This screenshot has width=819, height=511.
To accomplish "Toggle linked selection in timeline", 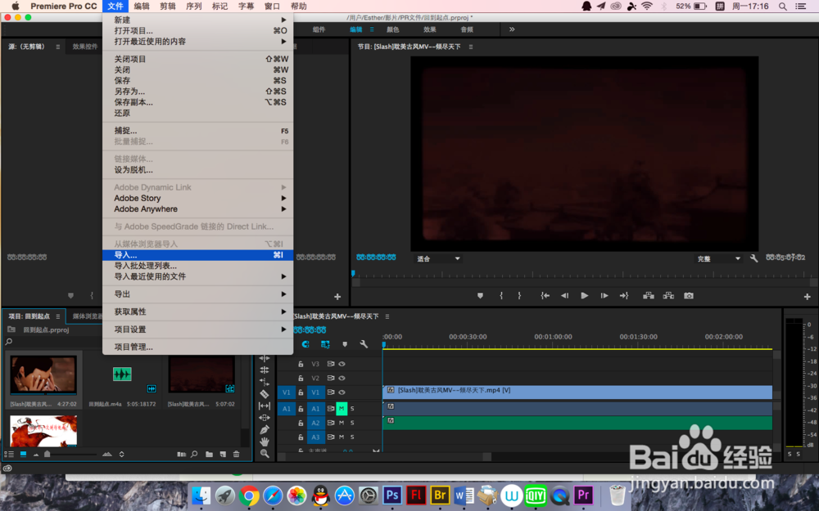I will [x=325, y=344].
